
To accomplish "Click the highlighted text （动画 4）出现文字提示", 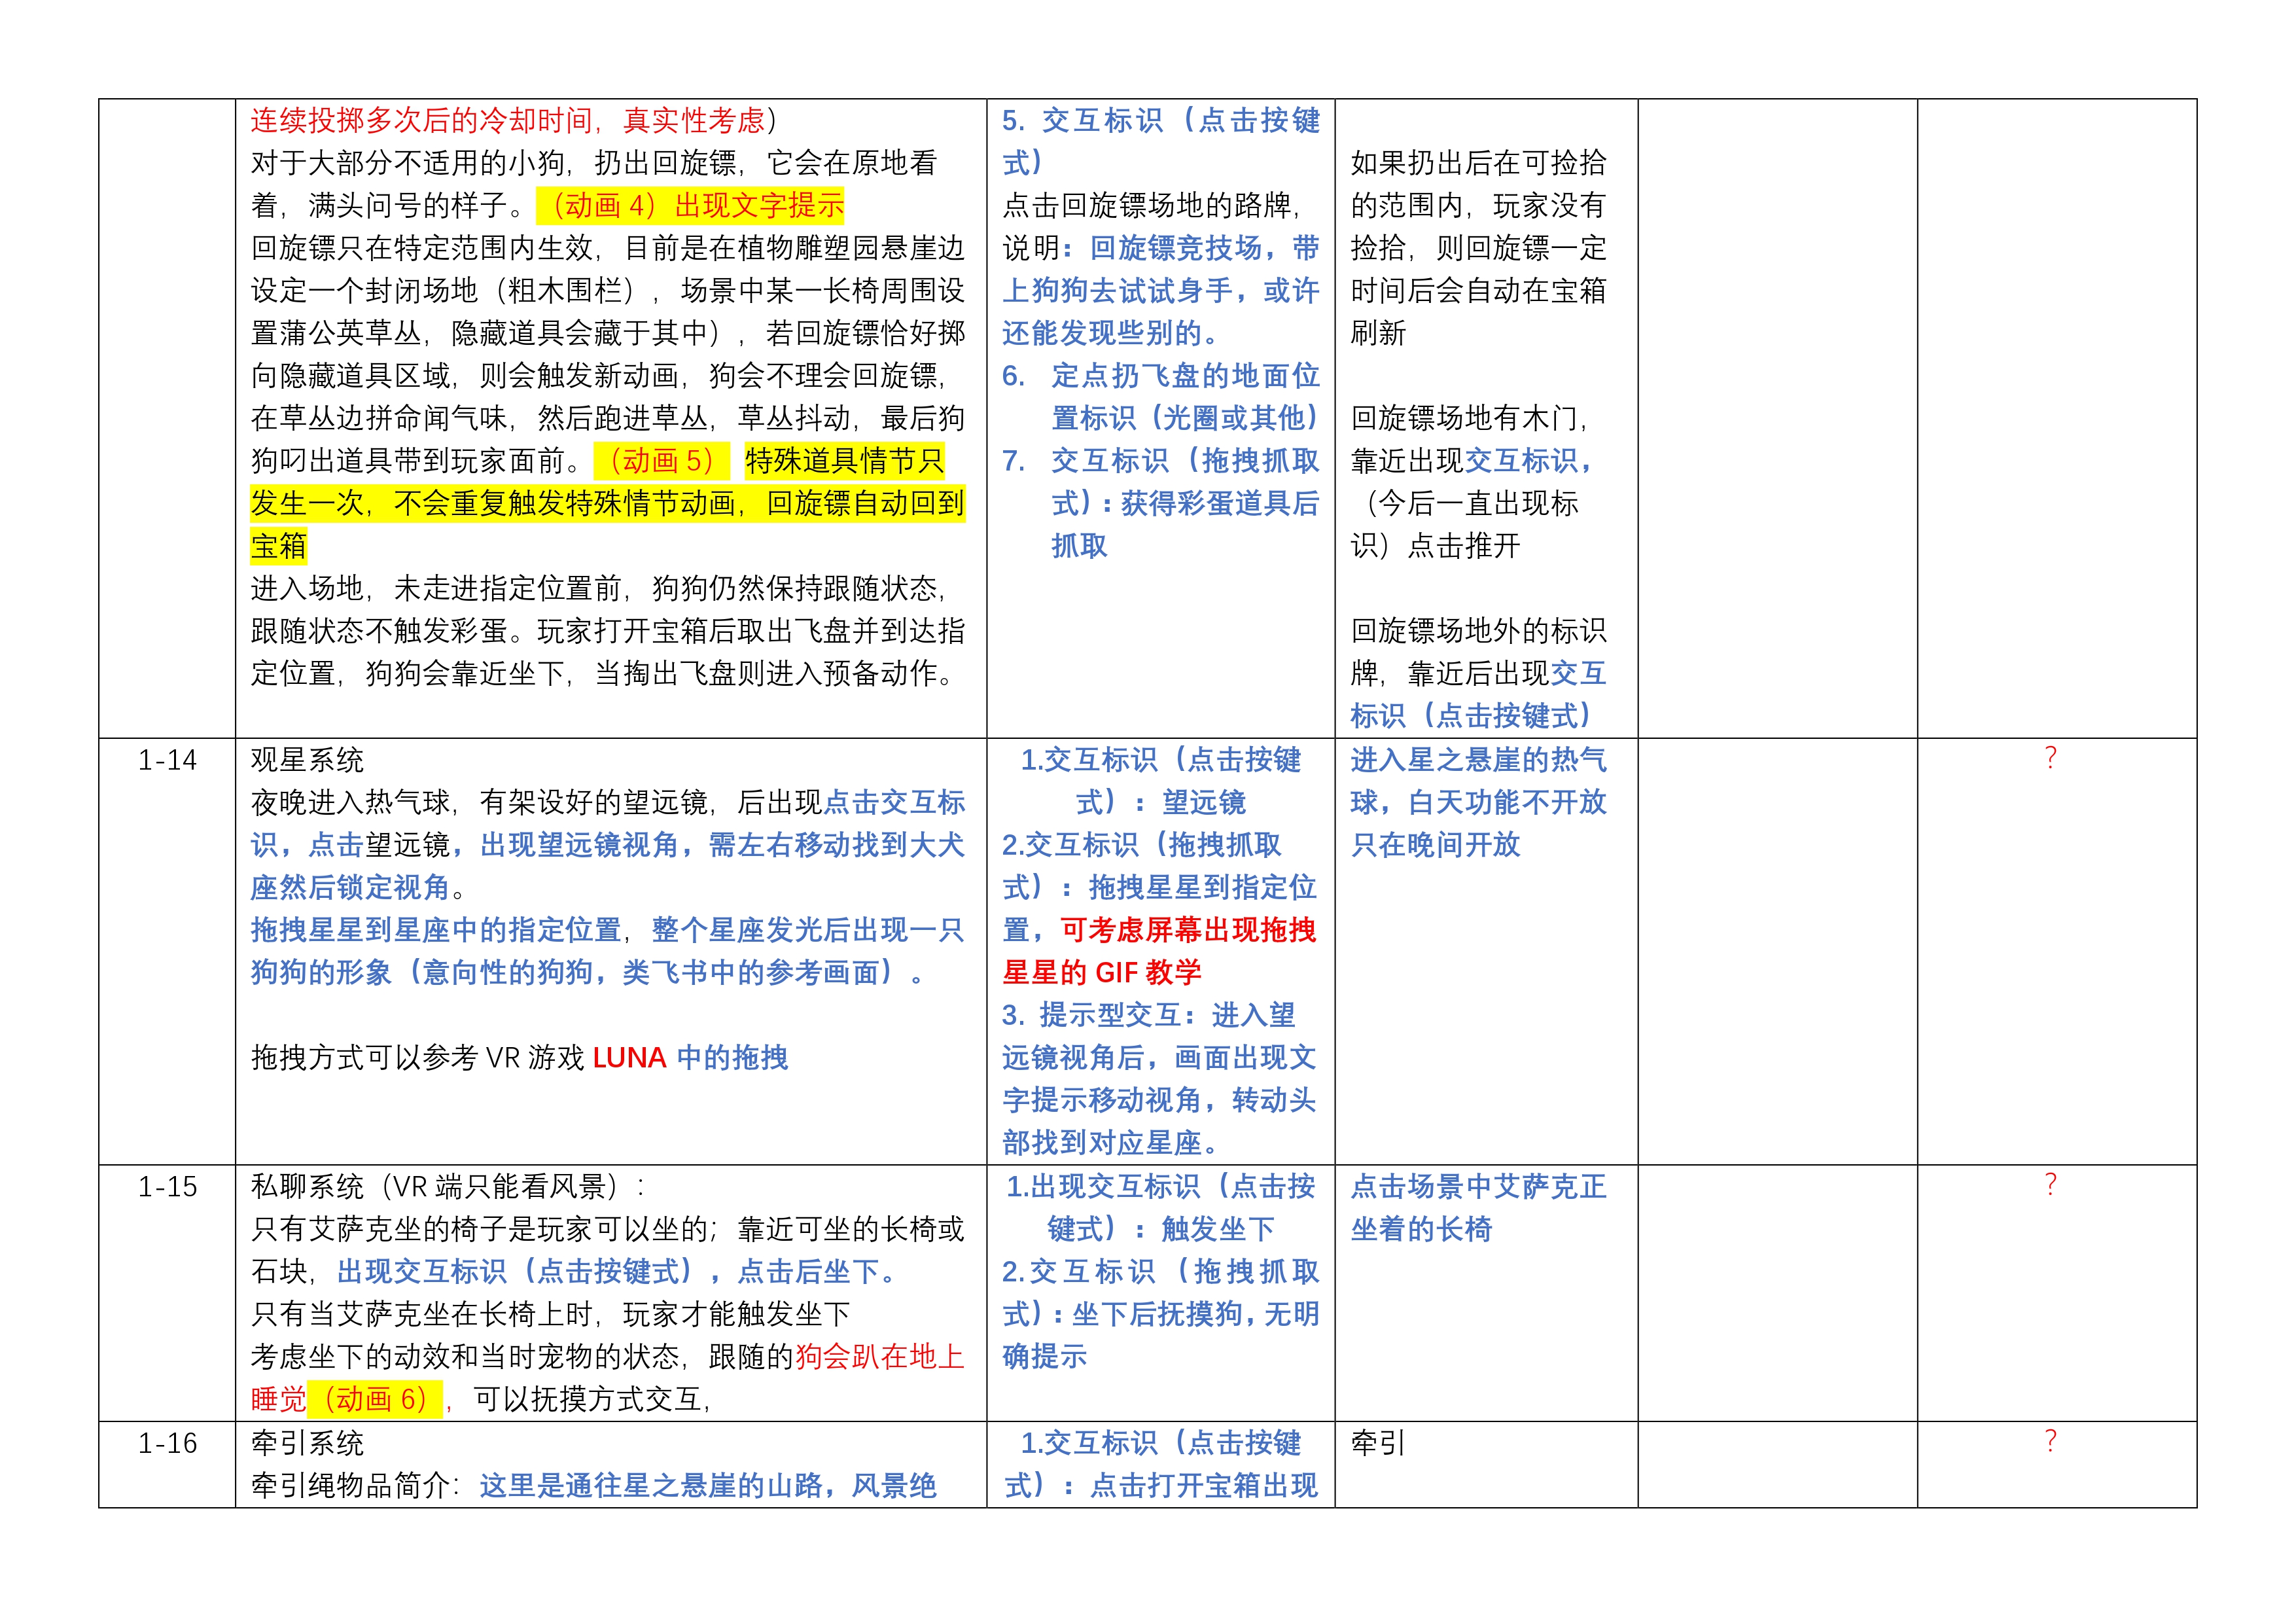I will pos(691,205).
